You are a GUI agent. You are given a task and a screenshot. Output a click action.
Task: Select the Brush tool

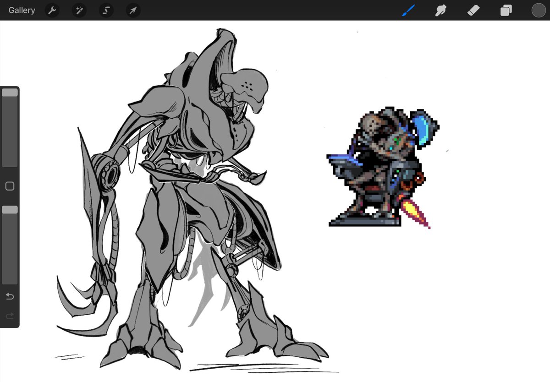[x=408, y=10]
